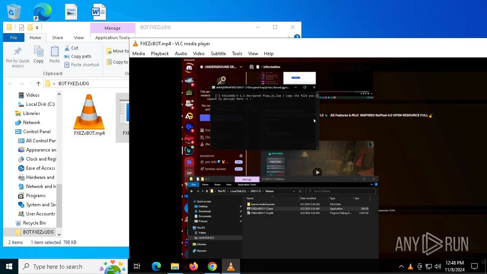Open Application Tools ribbon tab

112,38
